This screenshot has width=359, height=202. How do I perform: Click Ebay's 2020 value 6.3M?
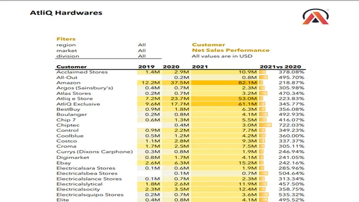click(182, 163)
